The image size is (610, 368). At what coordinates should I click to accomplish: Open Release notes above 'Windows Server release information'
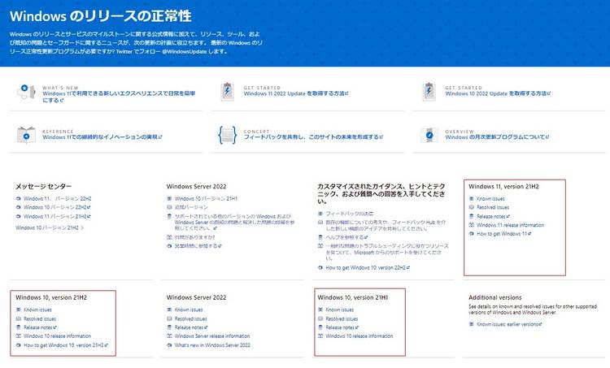[x=191, y=327]
